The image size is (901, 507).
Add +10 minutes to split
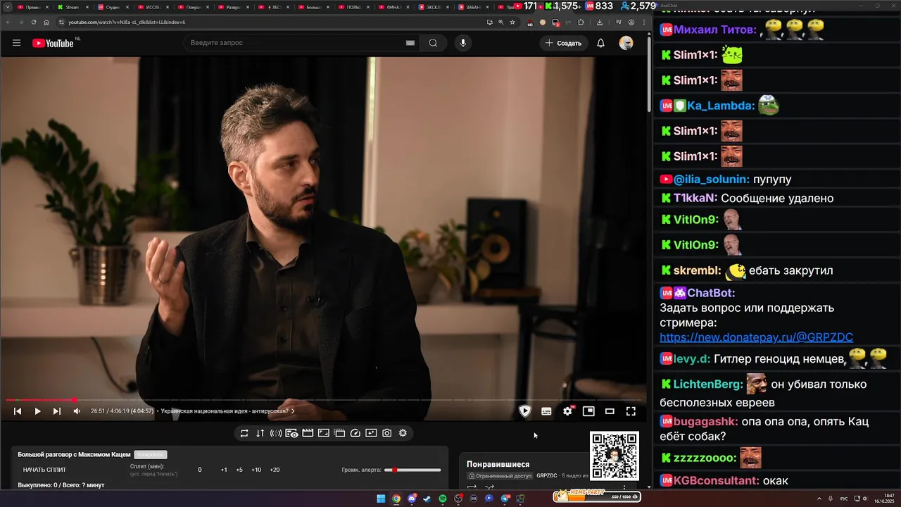[256, 470]
